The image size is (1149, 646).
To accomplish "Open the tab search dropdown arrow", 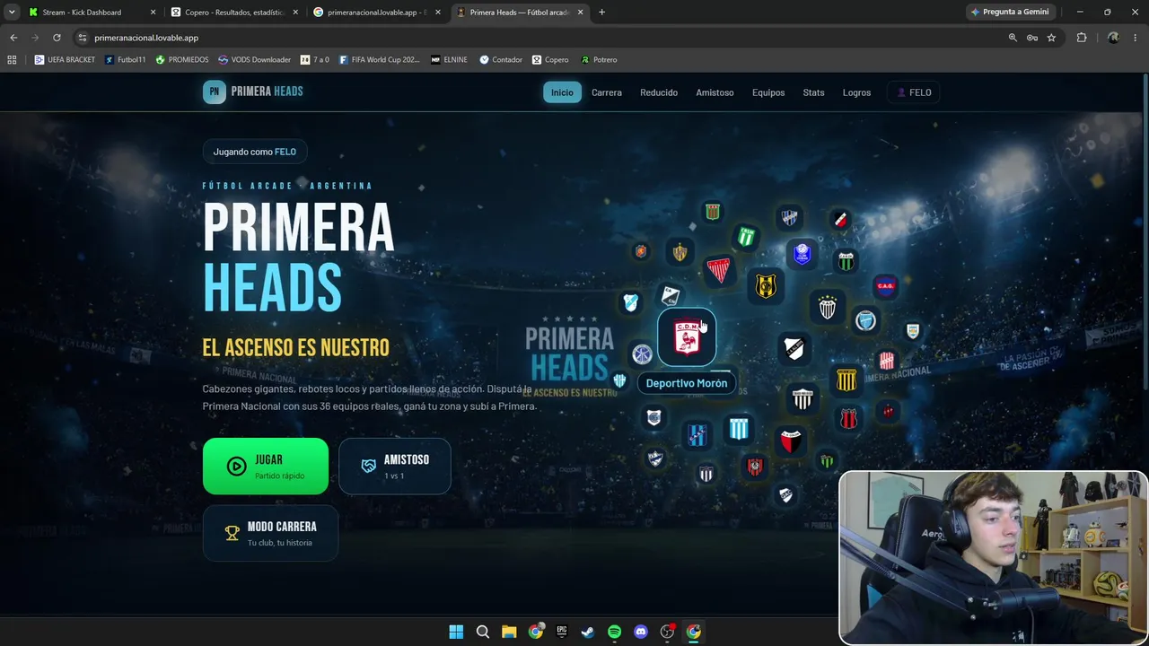I will click(12, 12).
